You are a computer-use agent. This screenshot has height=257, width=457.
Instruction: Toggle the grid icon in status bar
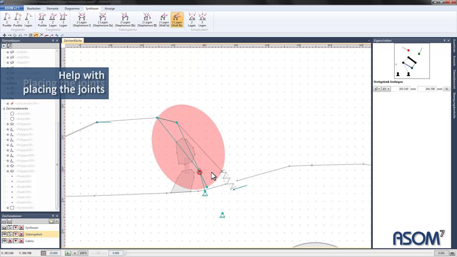pyautogui.click(x=43, y=253)
